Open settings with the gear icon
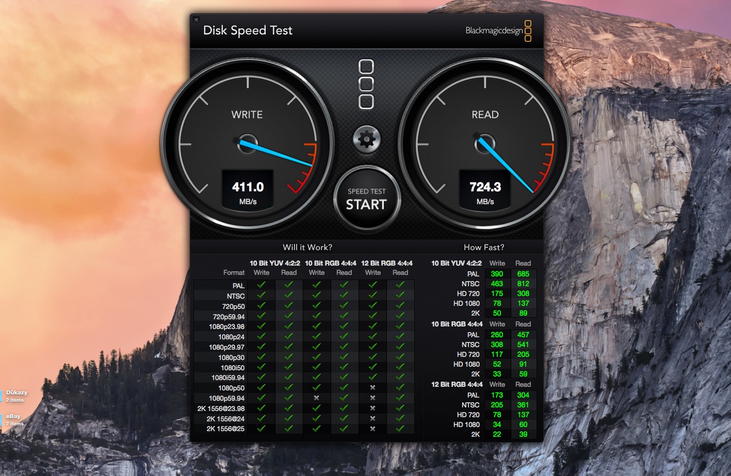 point(367,139)
